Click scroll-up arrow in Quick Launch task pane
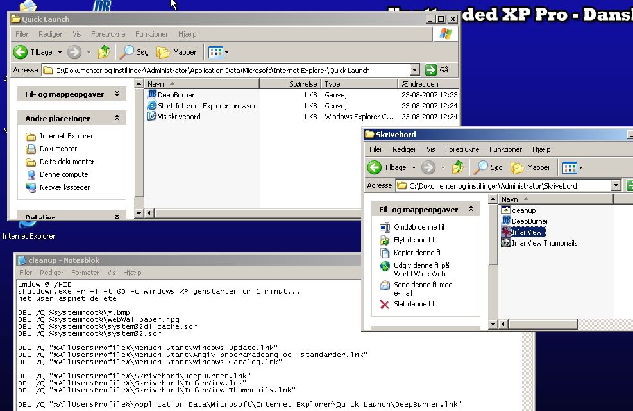The height and width of the screenshot is (411, 633). coord(139,83)
